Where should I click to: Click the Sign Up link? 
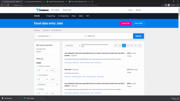coord(138,10)
